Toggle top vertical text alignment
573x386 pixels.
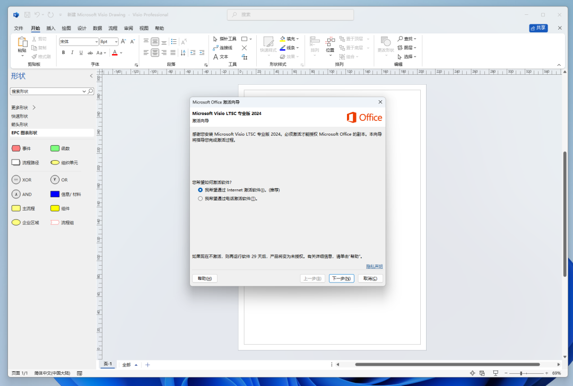pyautogui.click(x=146, y=42)
